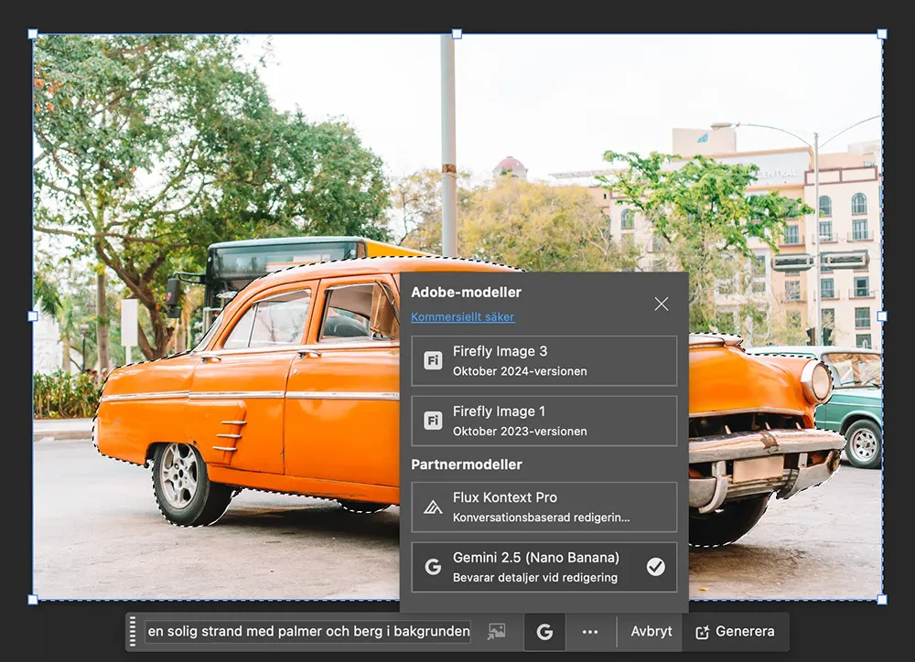The image size is (915, 662).
Task: Click the bottom-left corner transform handle
Action: pos(33,600)
